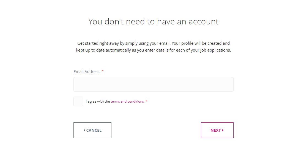Continue to the next step with NEXT
The height and width of the screenshot is (158, 290).
[217, 130]
